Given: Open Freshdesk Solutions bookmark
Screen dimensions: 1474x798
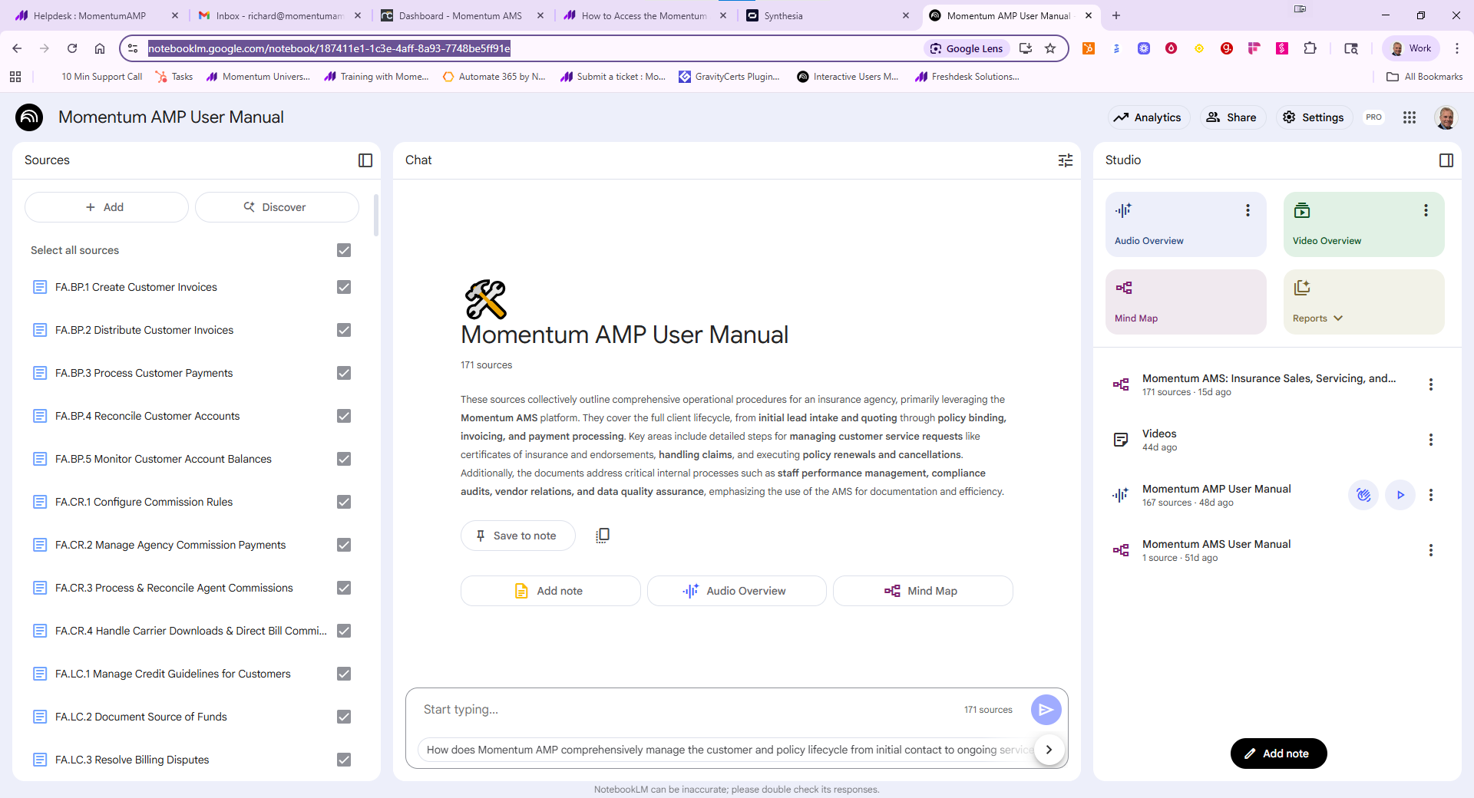Looking at the screenshot, I should (x=967, y=77).
